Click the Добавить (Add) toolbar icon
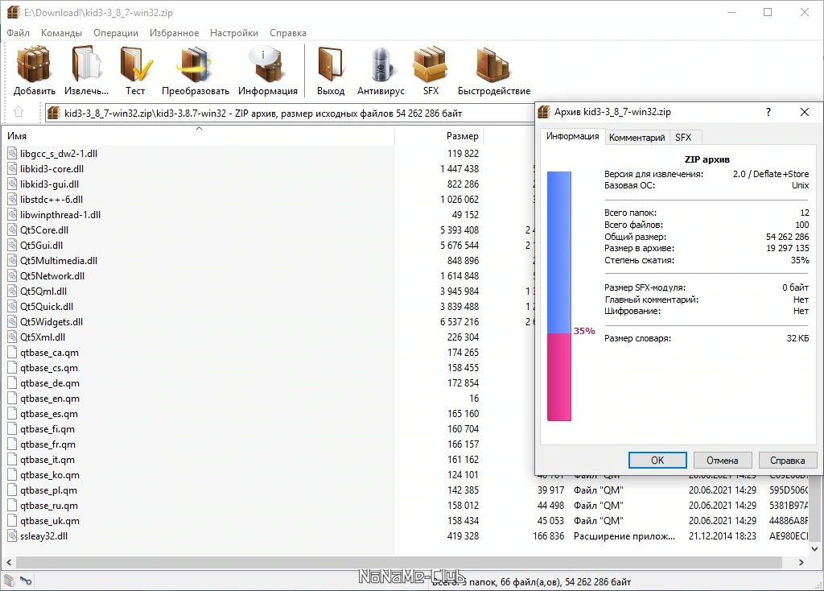824x591 pixels. pyautogui.click(x=34, y=64)
